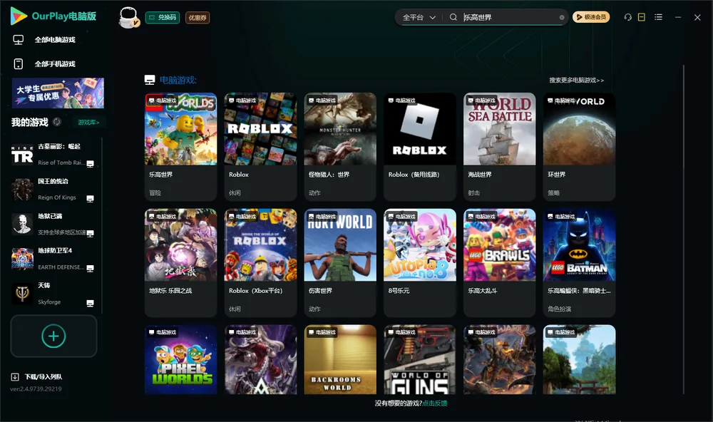Open 下载/导入列队 download queue
This screenshot has height=422, width=713.
pos(37,376)
